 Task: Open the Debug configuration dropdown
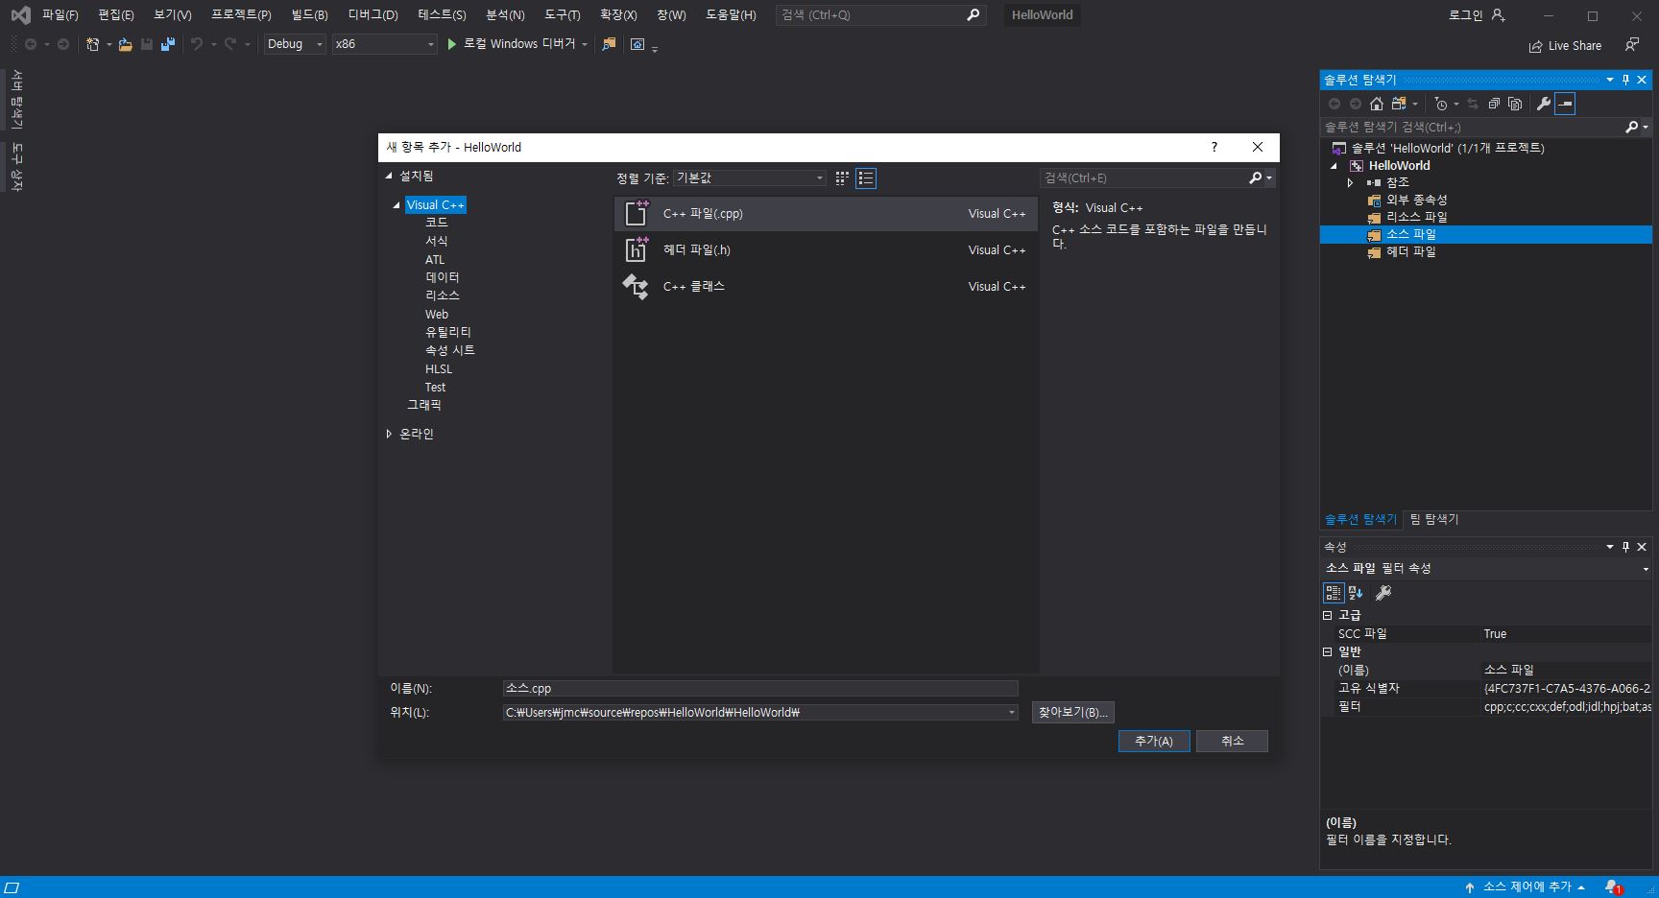tap(295, 44)
